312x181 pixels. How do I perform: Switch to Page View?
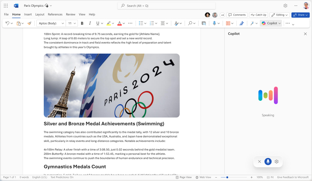tap(184, 177)
